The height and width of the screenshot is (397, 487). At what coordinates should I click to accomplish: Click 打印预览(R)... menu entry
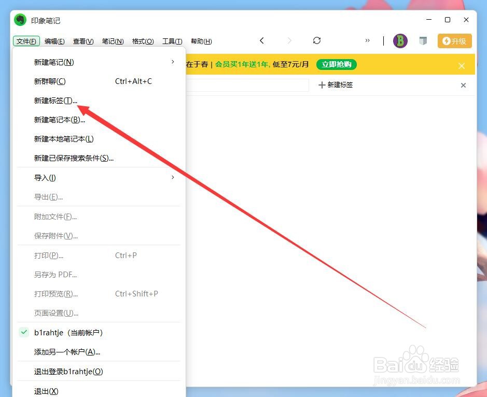99,294
